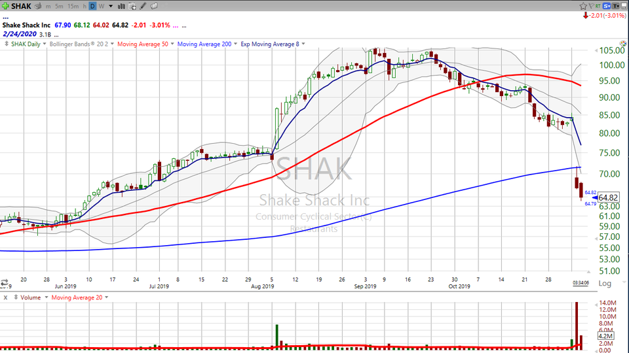The height and width of the screenshot is (353, 629).
Task: Select the drawing pencil tool
Action: (x=143, y=6)
